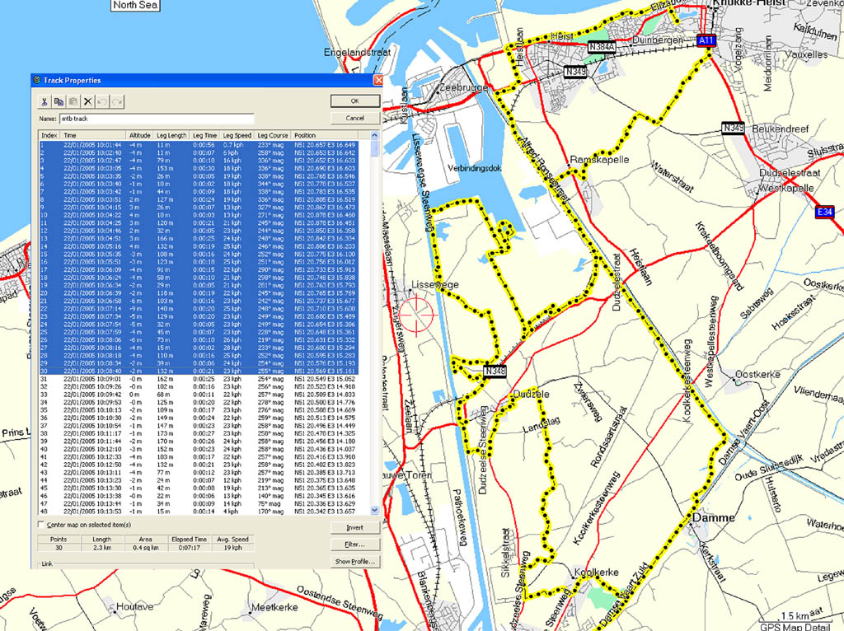Viewport: 844px width, 631px height.
Task: Delete selected points with X icon
Action: tap(88, 101)
